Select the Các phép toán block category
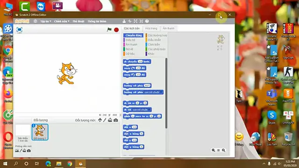 (156, 49)
